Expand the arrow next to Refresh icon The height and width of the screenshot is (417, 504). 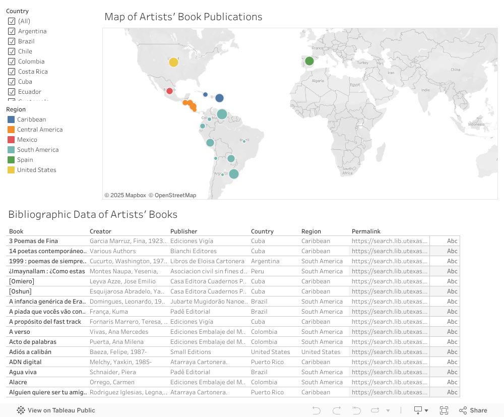click(x=388, y=410)
